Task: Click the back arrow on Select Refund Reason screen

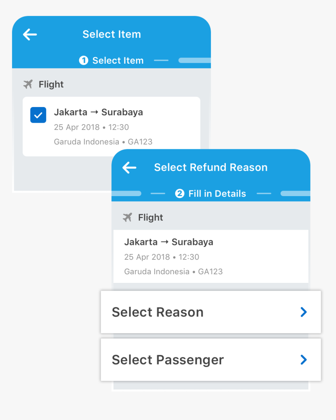Action: tap(129, 168)
